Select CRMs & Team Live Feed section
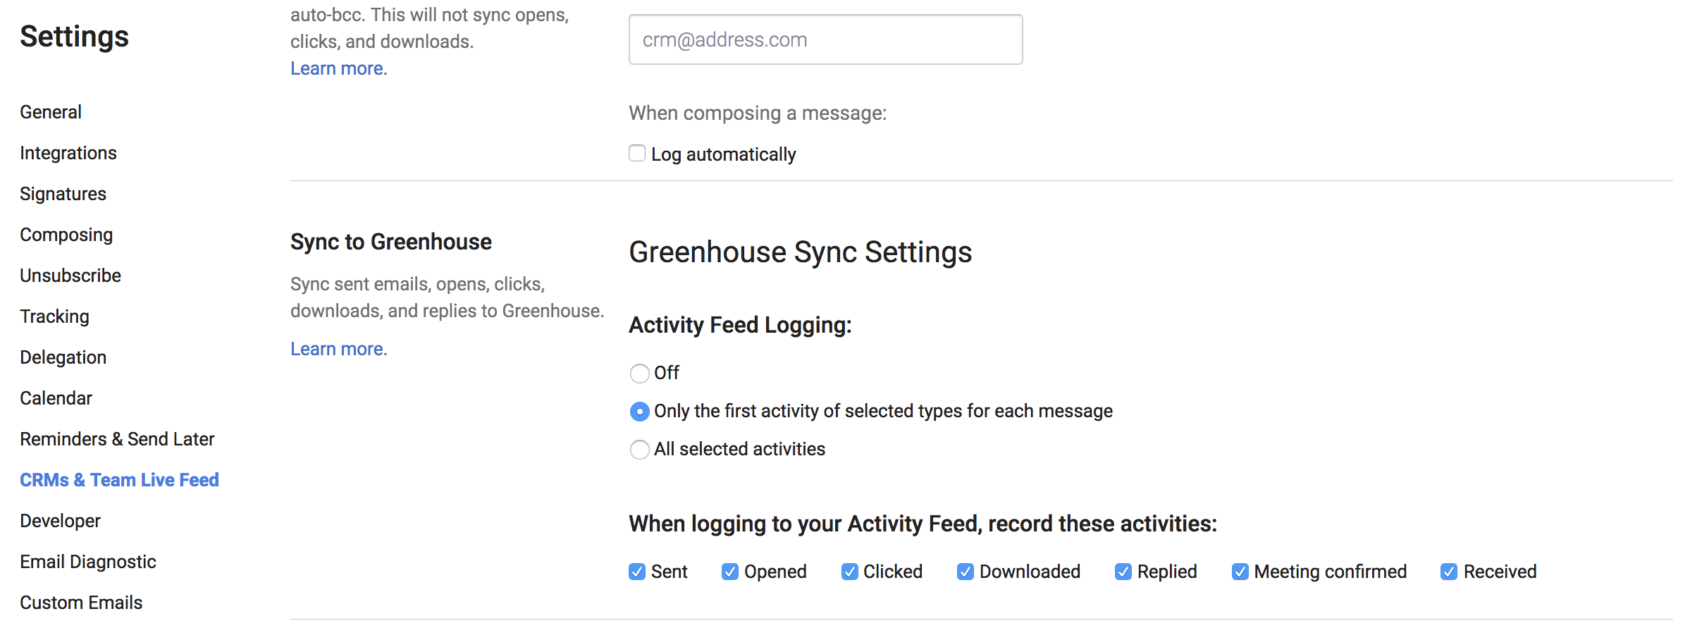The height and width of the screenshot is (640, 1690). click(119, 480)
